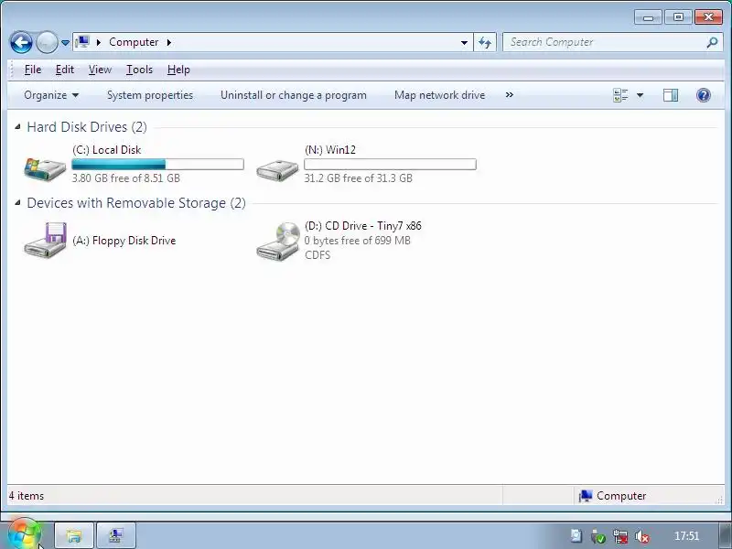Screen dimensions: 732x549
Task: Click Map network drive
Action: (x=439, y=95)
